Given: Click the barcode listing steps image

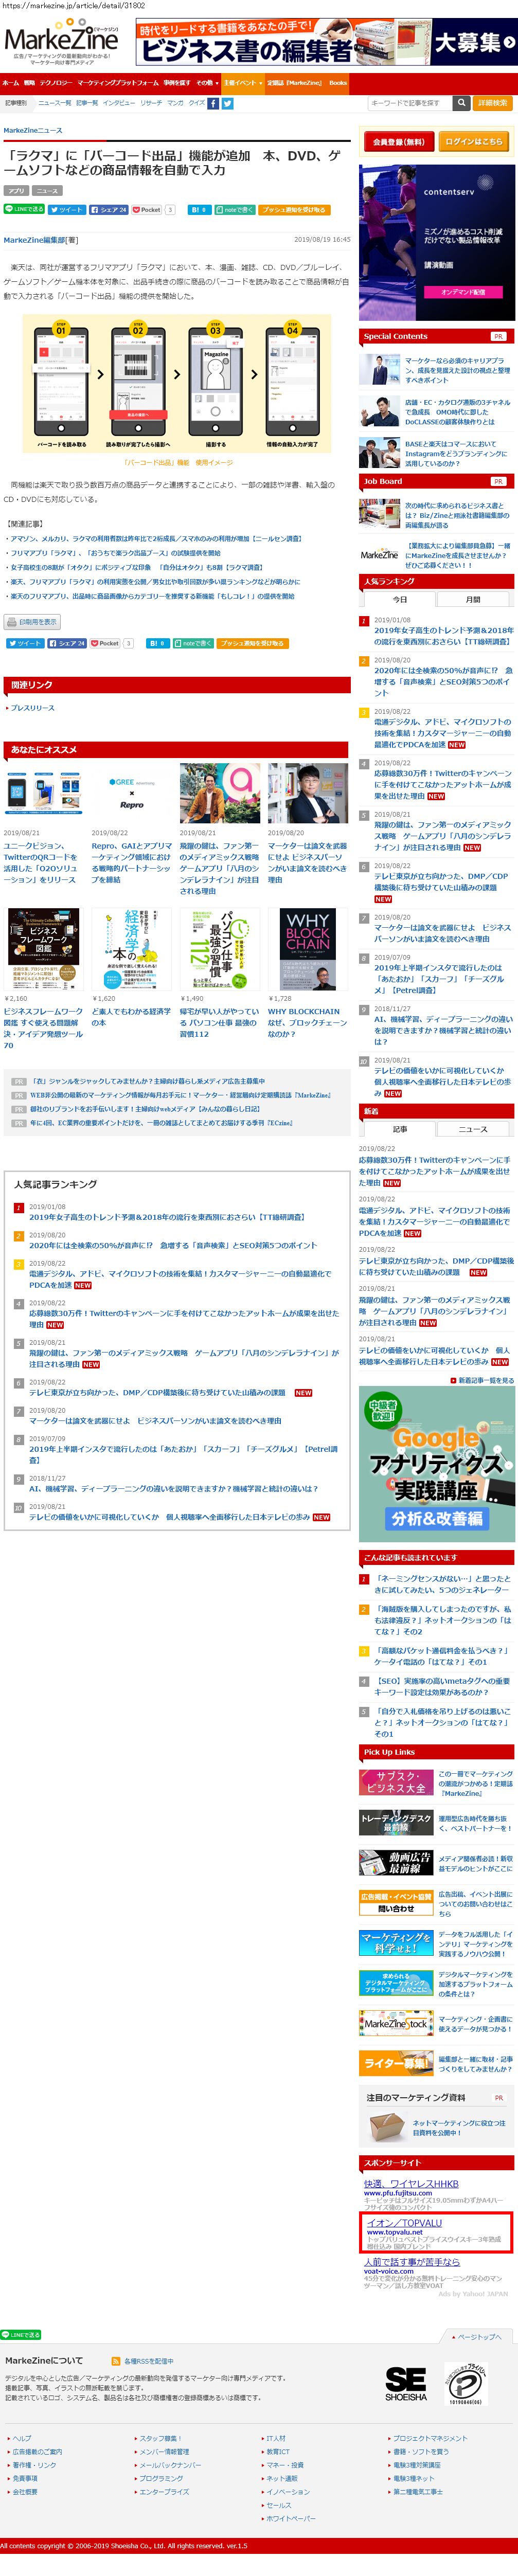Looking at the screenshot, I should point(177,385).
